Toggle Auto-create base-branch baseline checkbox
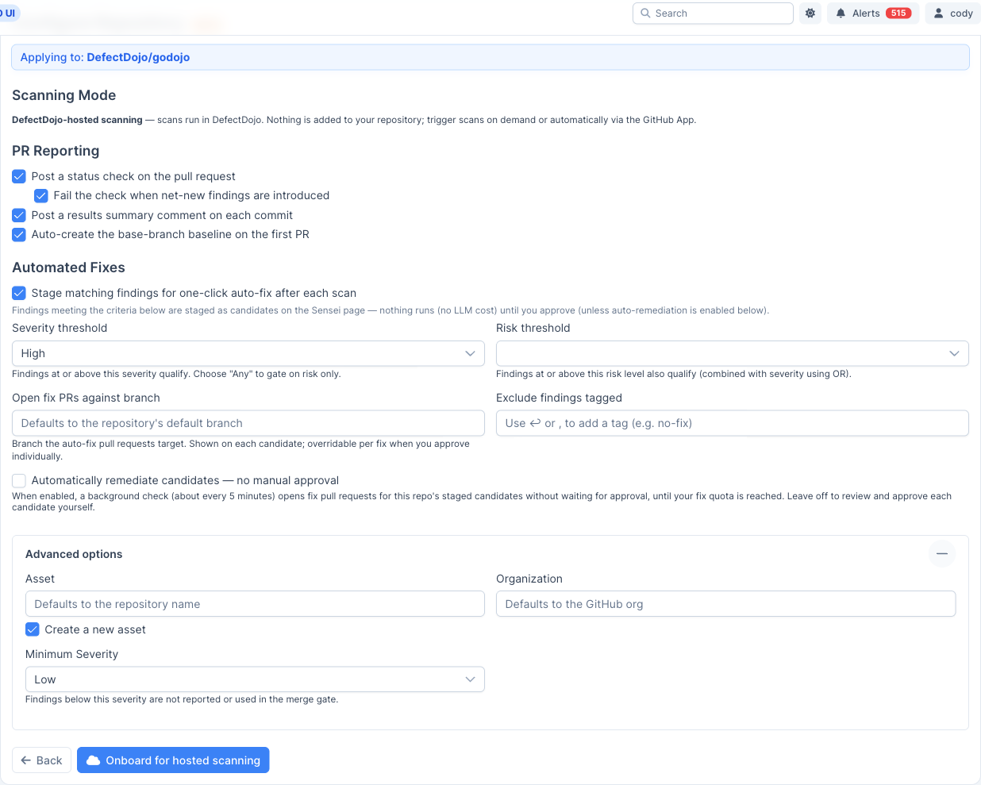This screenshot has height=785, width=981. tap(19, 234)
